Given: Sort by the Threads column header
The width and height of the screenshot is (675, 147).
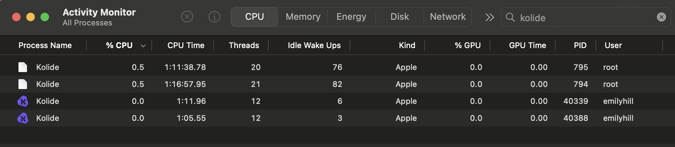Looking at the screenshot, I should 244,46.
